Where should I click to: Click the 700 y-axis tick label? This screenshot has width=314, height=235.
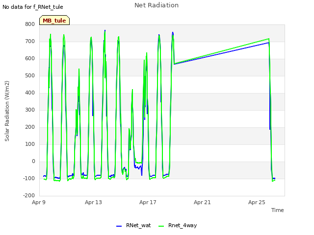coord(30,41)
